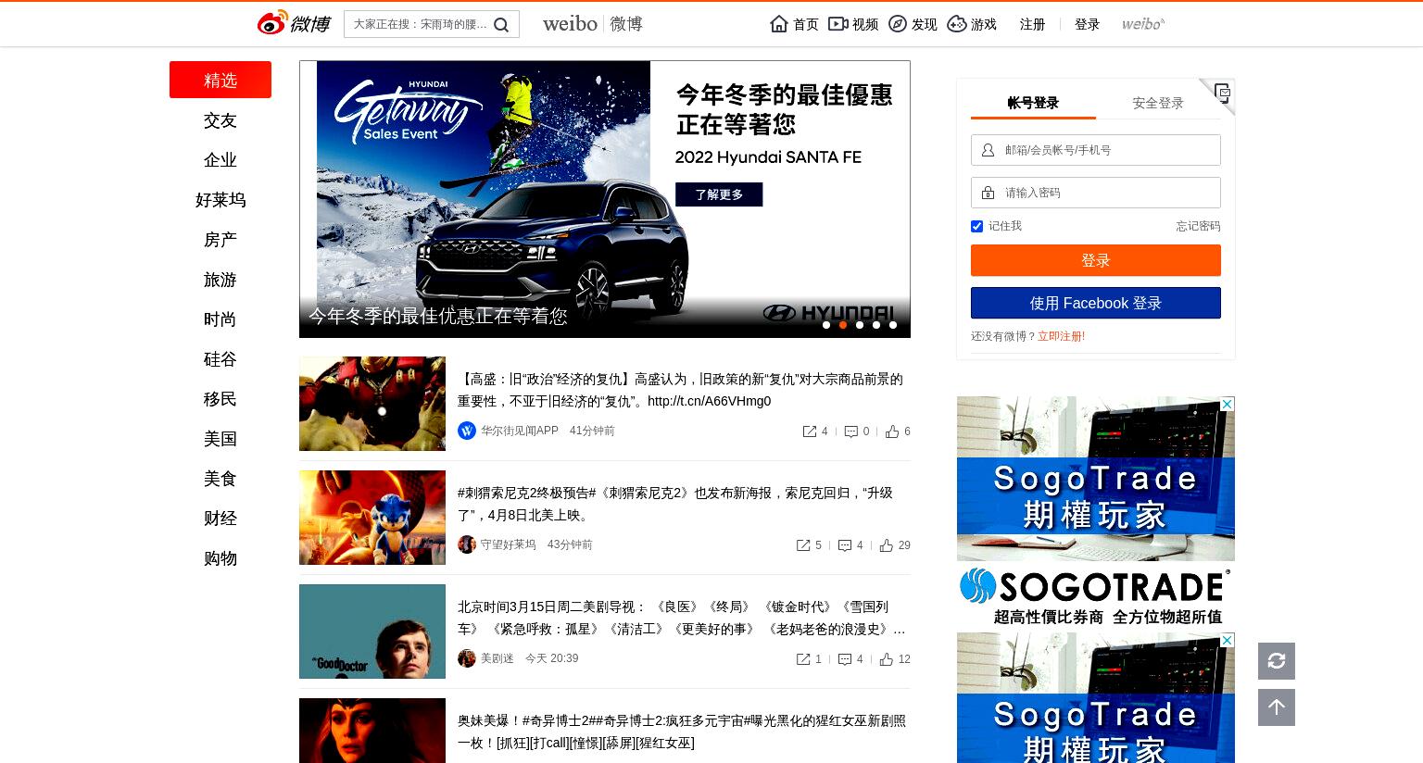Viewport: 1423px width, 763px height.
Task: Switch to QR code login corner icon
Action: tap(1222, 93)
